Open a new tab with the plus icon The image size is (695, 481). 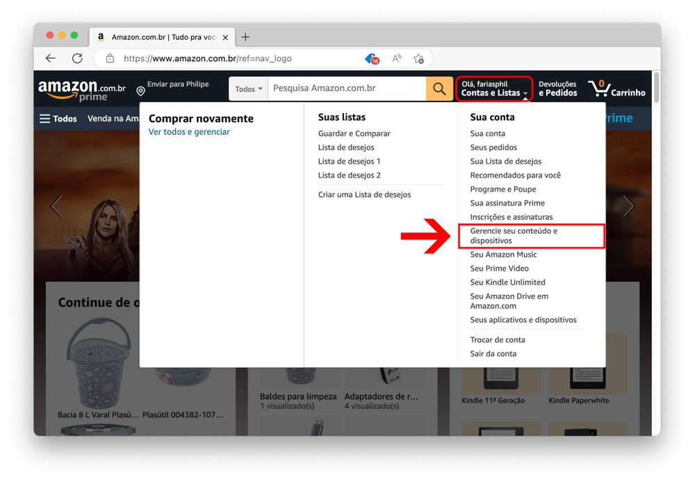coord(245,37)
